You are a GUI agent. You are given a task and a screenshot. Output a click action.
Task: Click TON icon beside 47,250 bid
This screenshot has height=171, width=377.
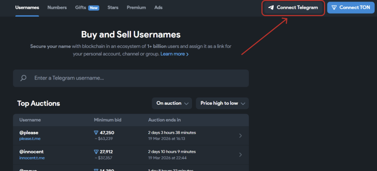coord(96,133)
